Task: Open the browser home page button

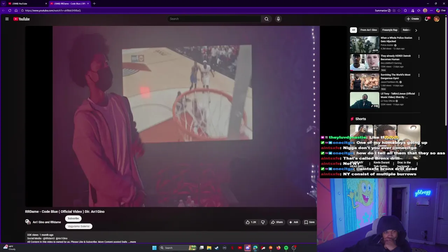Action: (16, 10)
